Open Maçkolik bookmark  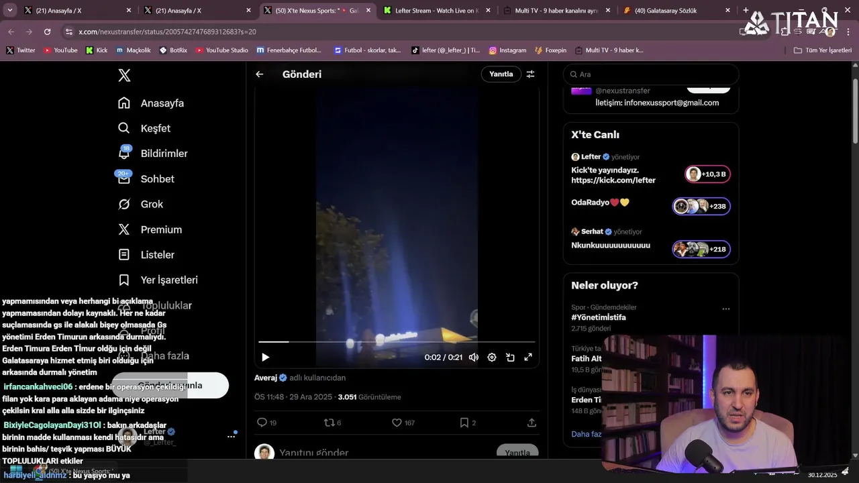(x=133, y=50)
